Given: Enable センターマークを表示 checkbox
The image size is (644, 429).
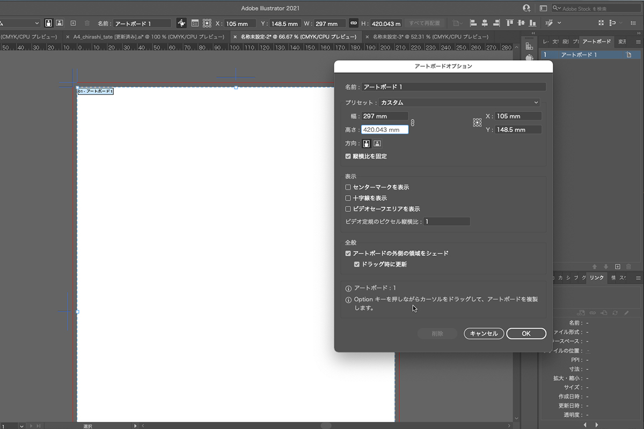Looking at the screenshot, I should point(348,187).
